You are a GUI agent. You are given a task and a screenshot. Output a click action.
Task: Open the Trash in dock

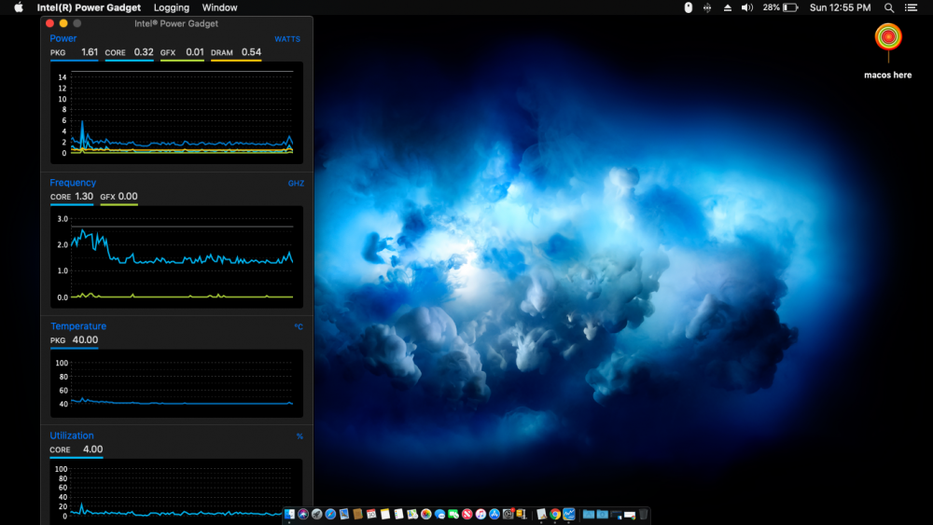click(x=643, y=515)
